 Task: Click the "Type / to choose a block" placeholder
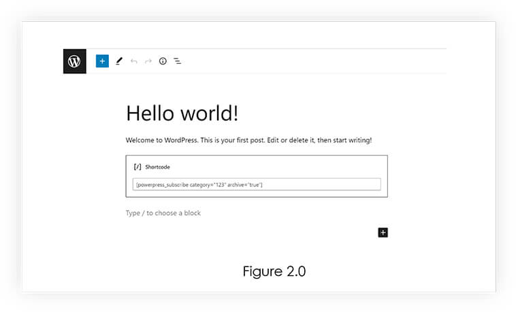click(163, 213)
